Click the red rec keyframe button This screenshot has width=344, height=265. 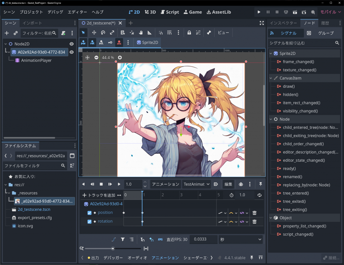[x=119, y=43]
